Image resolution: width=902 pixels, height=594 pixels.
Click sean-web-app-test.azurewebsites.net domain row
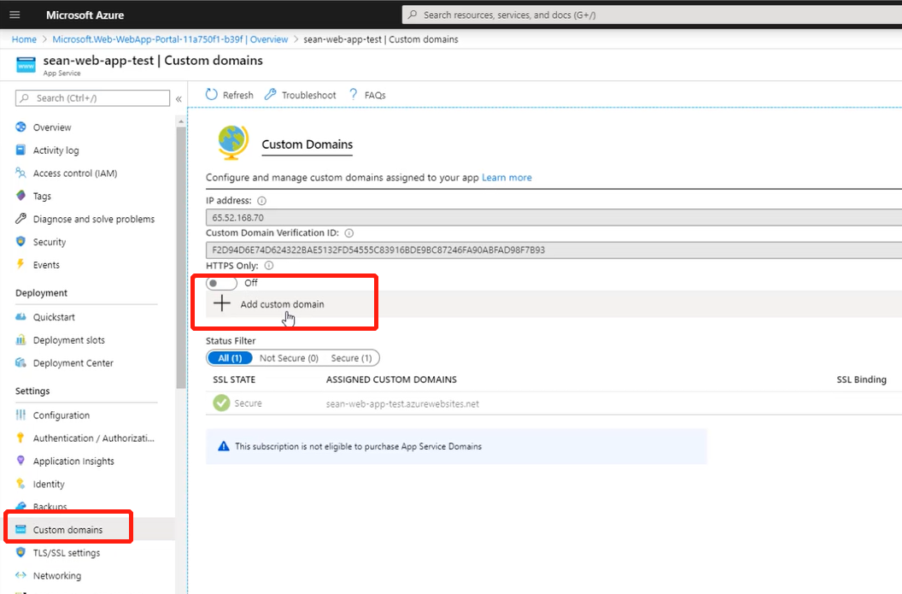click(402, 403)
